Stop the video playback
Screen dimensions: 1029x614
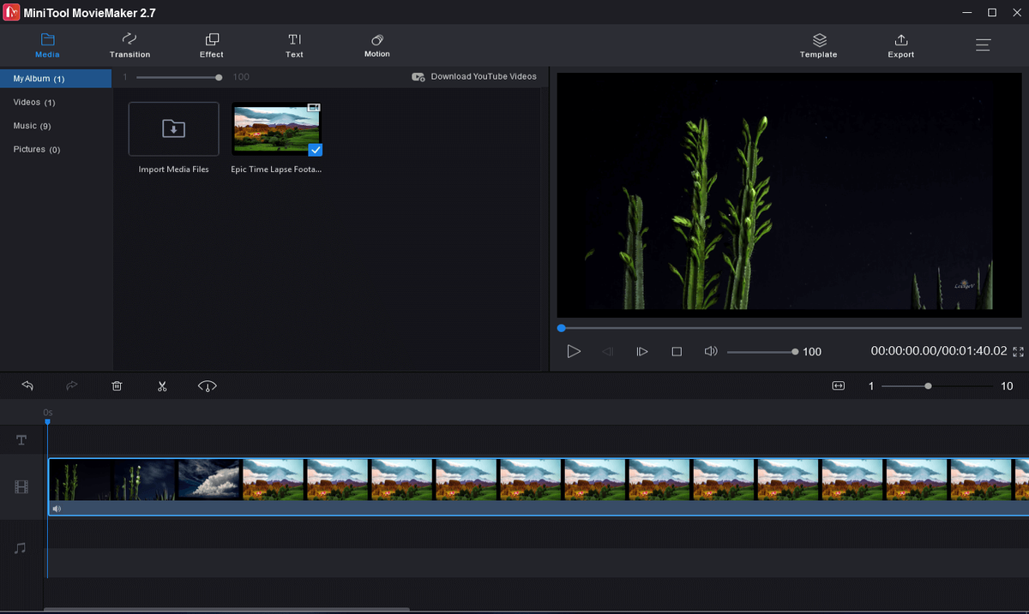pos(677,352)
